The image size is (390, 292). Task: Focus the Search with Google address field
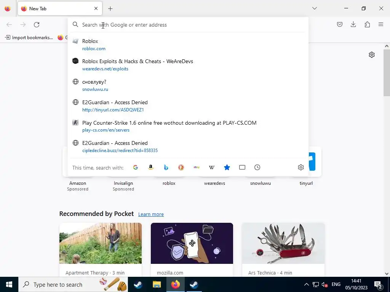188,25
